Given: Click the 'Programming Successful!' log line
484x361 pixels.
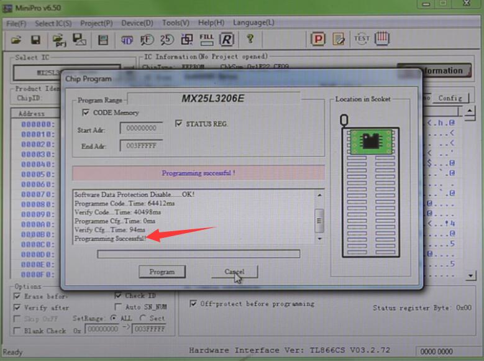Looking at the screenshot, I should (x=110, y=239).
